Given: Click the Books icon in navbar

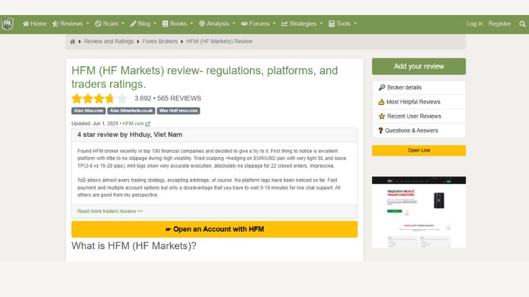Looking at the screenshot, I should click(165, 23).
